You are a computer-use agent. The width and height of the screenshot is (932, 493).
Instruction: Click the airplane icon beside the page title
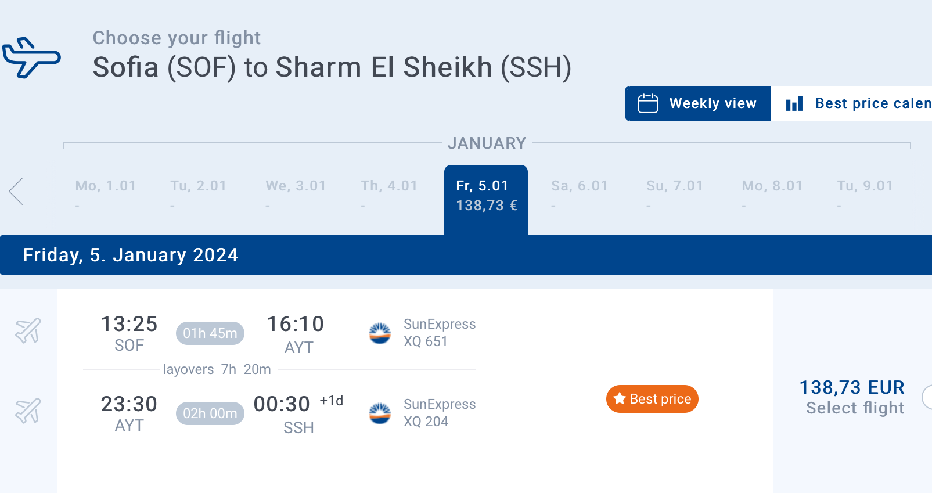[x=31, y=57]
